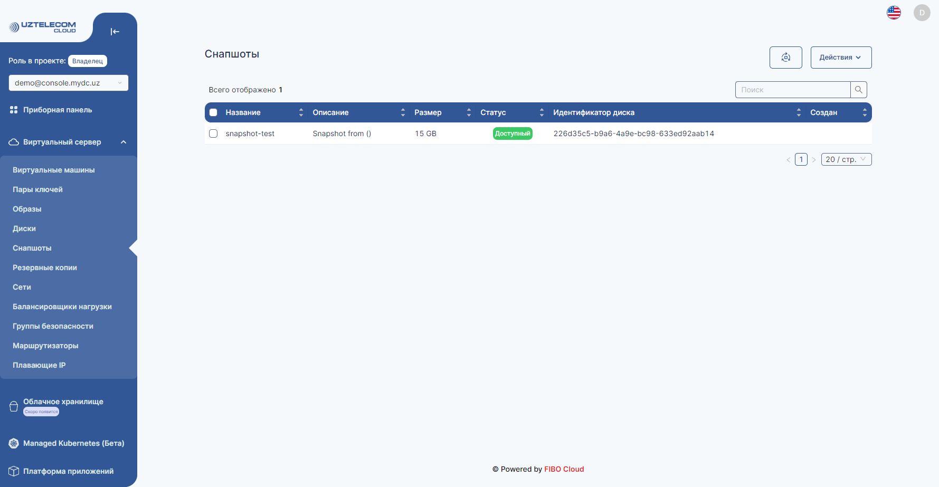Click the refresh icon button beside Actions
The image size is (939, 487).
[x=785, y=58]
